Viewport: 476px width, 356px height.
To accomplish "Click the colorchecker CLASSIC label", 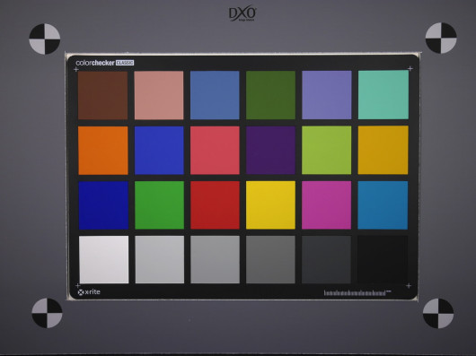I will 105,63.
